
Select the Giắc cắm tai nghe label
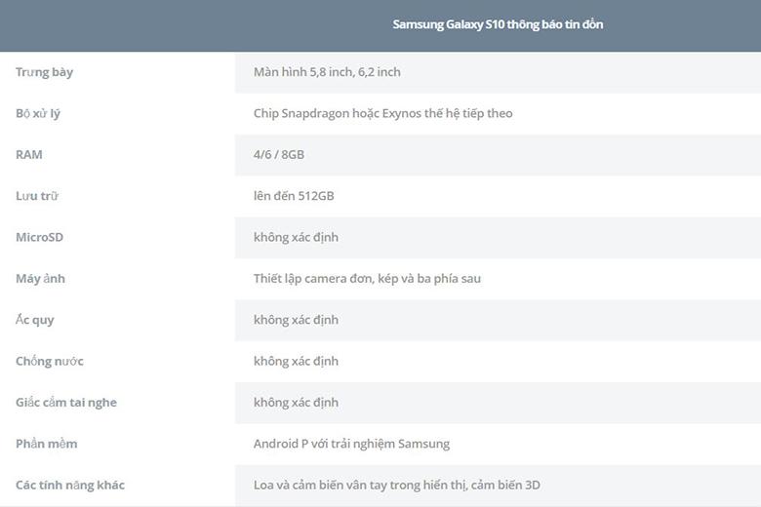coord(66,403)
